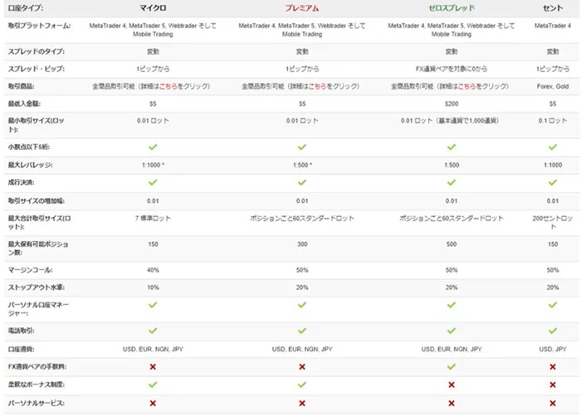Click the 0.1 ロット cell in セント column
This screenshot has height=416, width=581.
click(553, 121)
